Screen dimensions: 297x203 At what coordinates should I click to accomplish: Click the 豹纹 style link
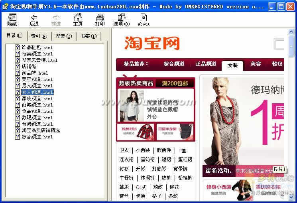pos(158,187)
